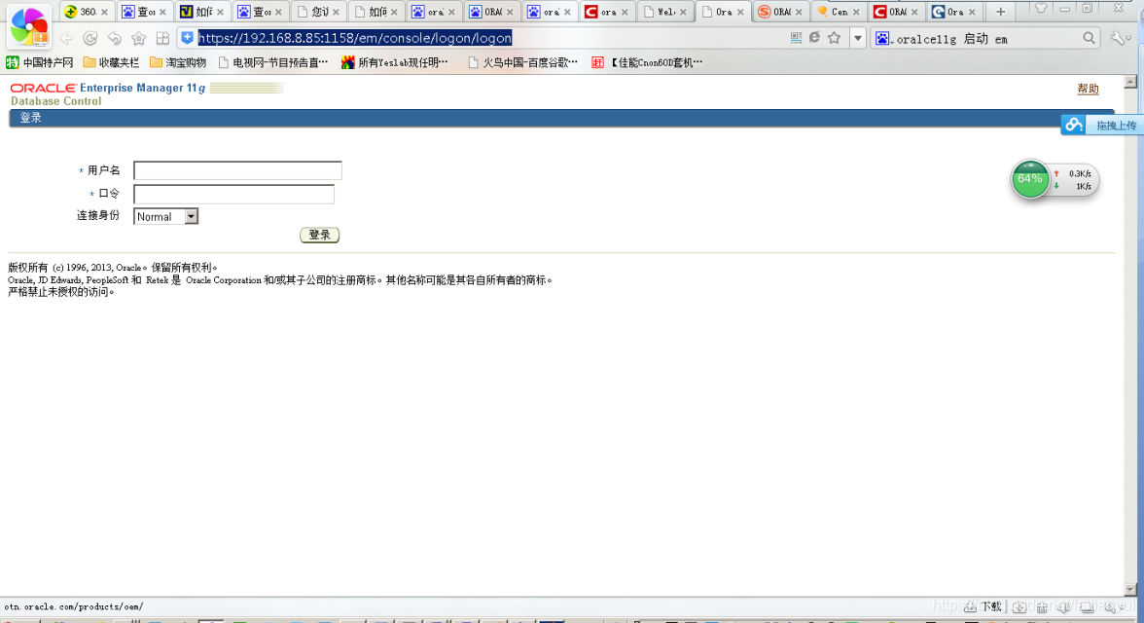Open 电视网-节目预告 bookmark

(x=273, y=63)
